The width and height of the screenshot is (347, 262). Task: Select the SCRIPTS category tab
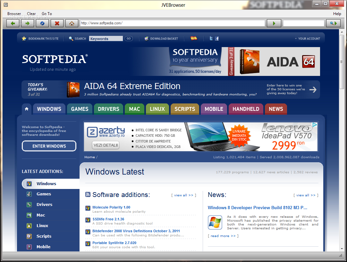point(185,109)
